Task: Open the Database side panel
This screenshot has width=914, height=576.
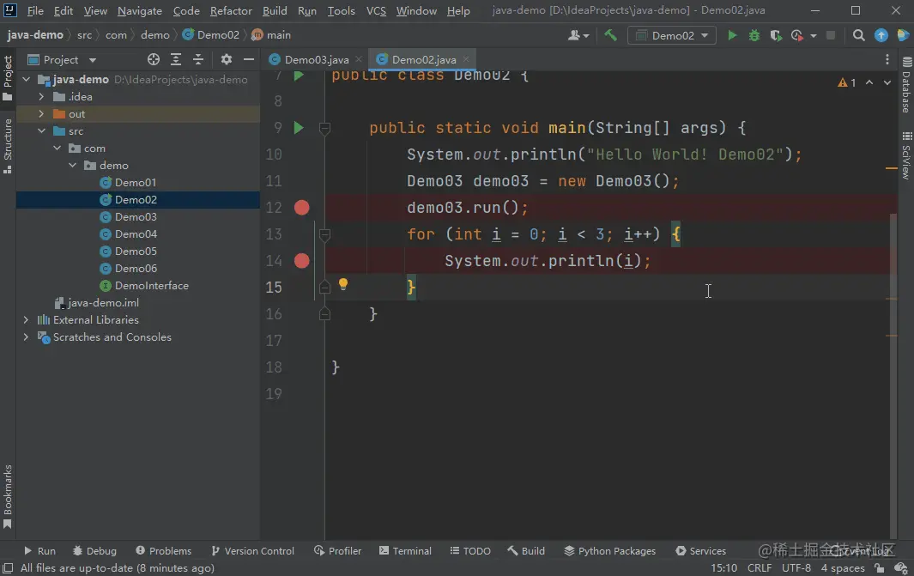Action: (906, 85)
